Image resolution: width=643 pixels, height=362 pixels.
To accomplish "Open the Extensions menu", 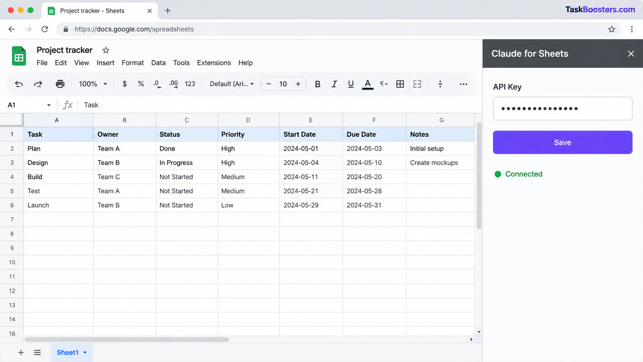I will tap(214, 63).
